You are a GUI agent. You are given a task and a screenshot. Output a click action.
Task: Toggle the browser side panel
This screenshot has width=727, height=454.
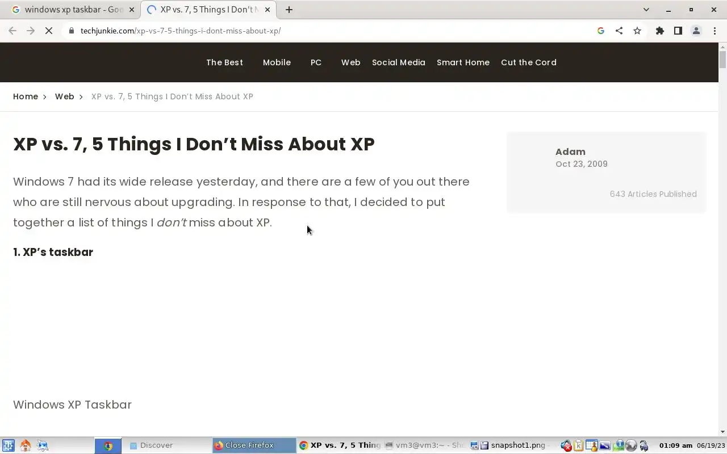[x=678, y=31]
